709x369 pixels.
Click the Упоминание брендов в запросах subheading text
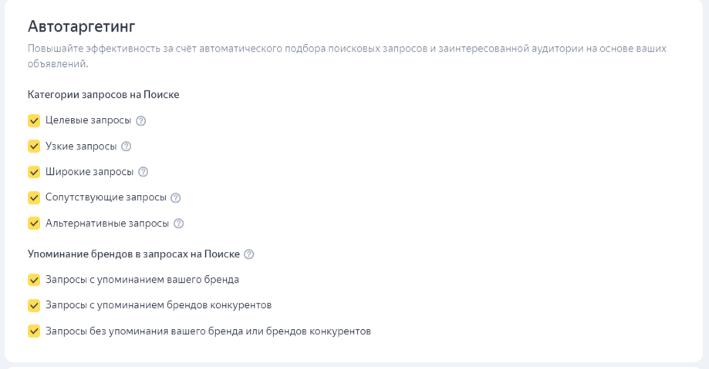pyautogui.click(x=133, y=254)
